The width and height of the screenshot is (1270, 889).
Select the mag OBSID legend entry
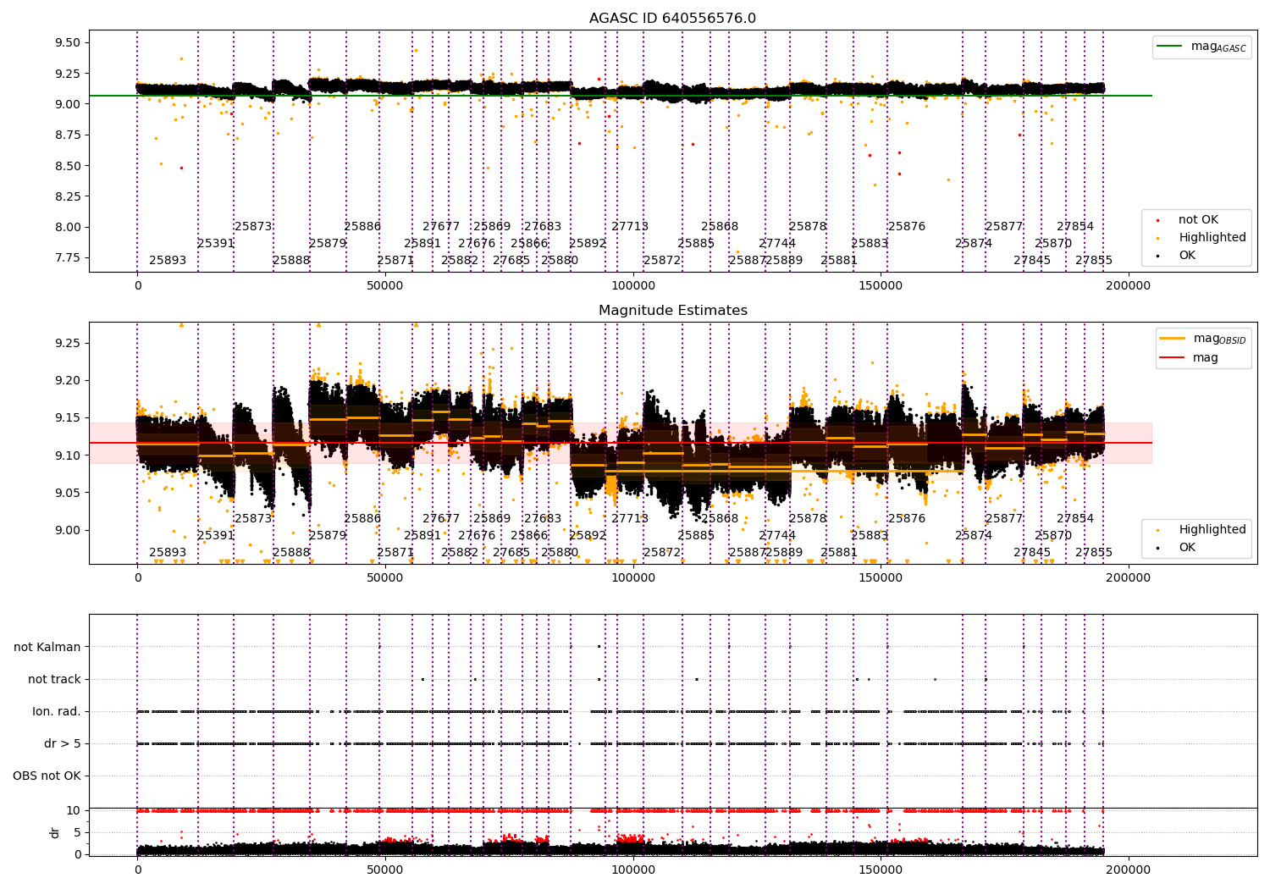(x=1204, y=339)
